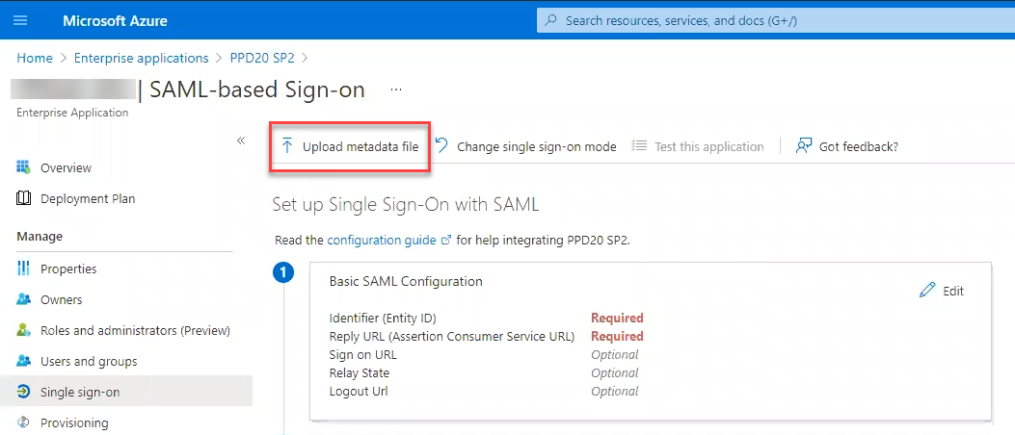1015x435 pixels.
Task: Click the search resources input field
Action: click(x=771, y=20)
